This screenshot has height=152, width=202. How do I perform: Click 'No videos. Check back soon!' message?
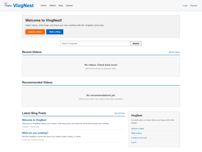pyautogui.click(x=101, y=65)
